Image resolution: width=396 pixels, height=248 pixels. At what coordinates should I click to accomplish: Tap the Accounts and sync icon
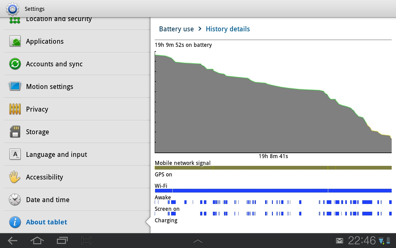pyautogui.click(x=15, y=64)
